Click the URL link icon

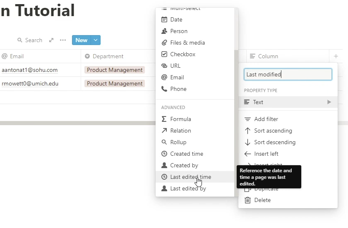[x=164, y=66]
